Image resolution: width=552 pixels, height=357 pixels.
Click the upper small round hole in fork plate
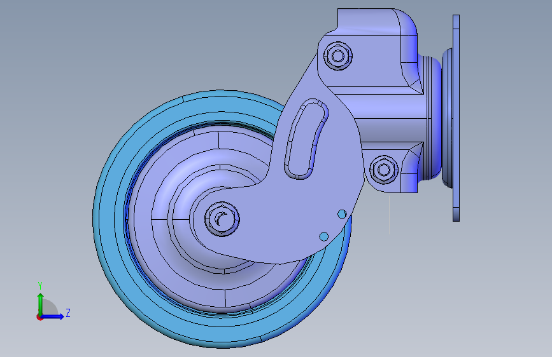coord(342,213)
